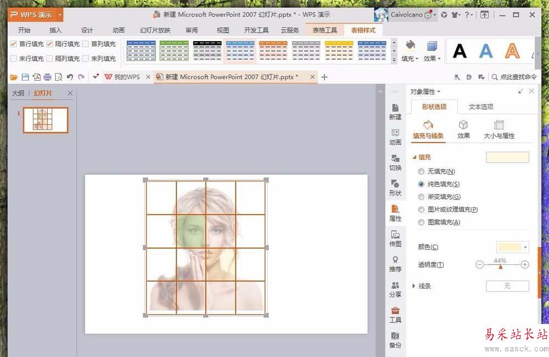This screenshot has width=549, height=357.
Task: Apply the orange outlined A text style
Action: pyautogui.click(x=512, y=51)
